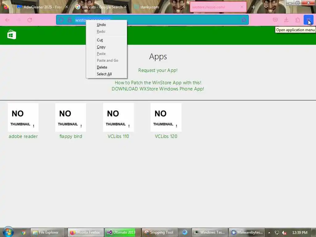This screenshot has height=237, width=316.
Task: Click the URL address bar field
Action: (x=152, y=20)
